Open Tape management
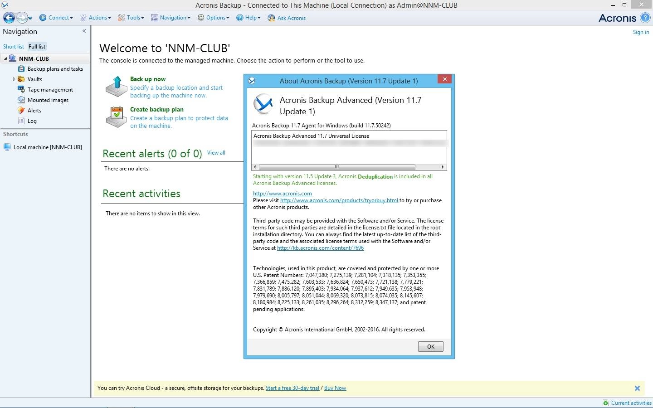 [50, 90]
